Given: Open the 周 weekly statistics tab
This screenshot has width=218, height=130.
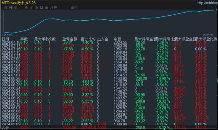Looking at the screenshot, I should pos(16,7).
